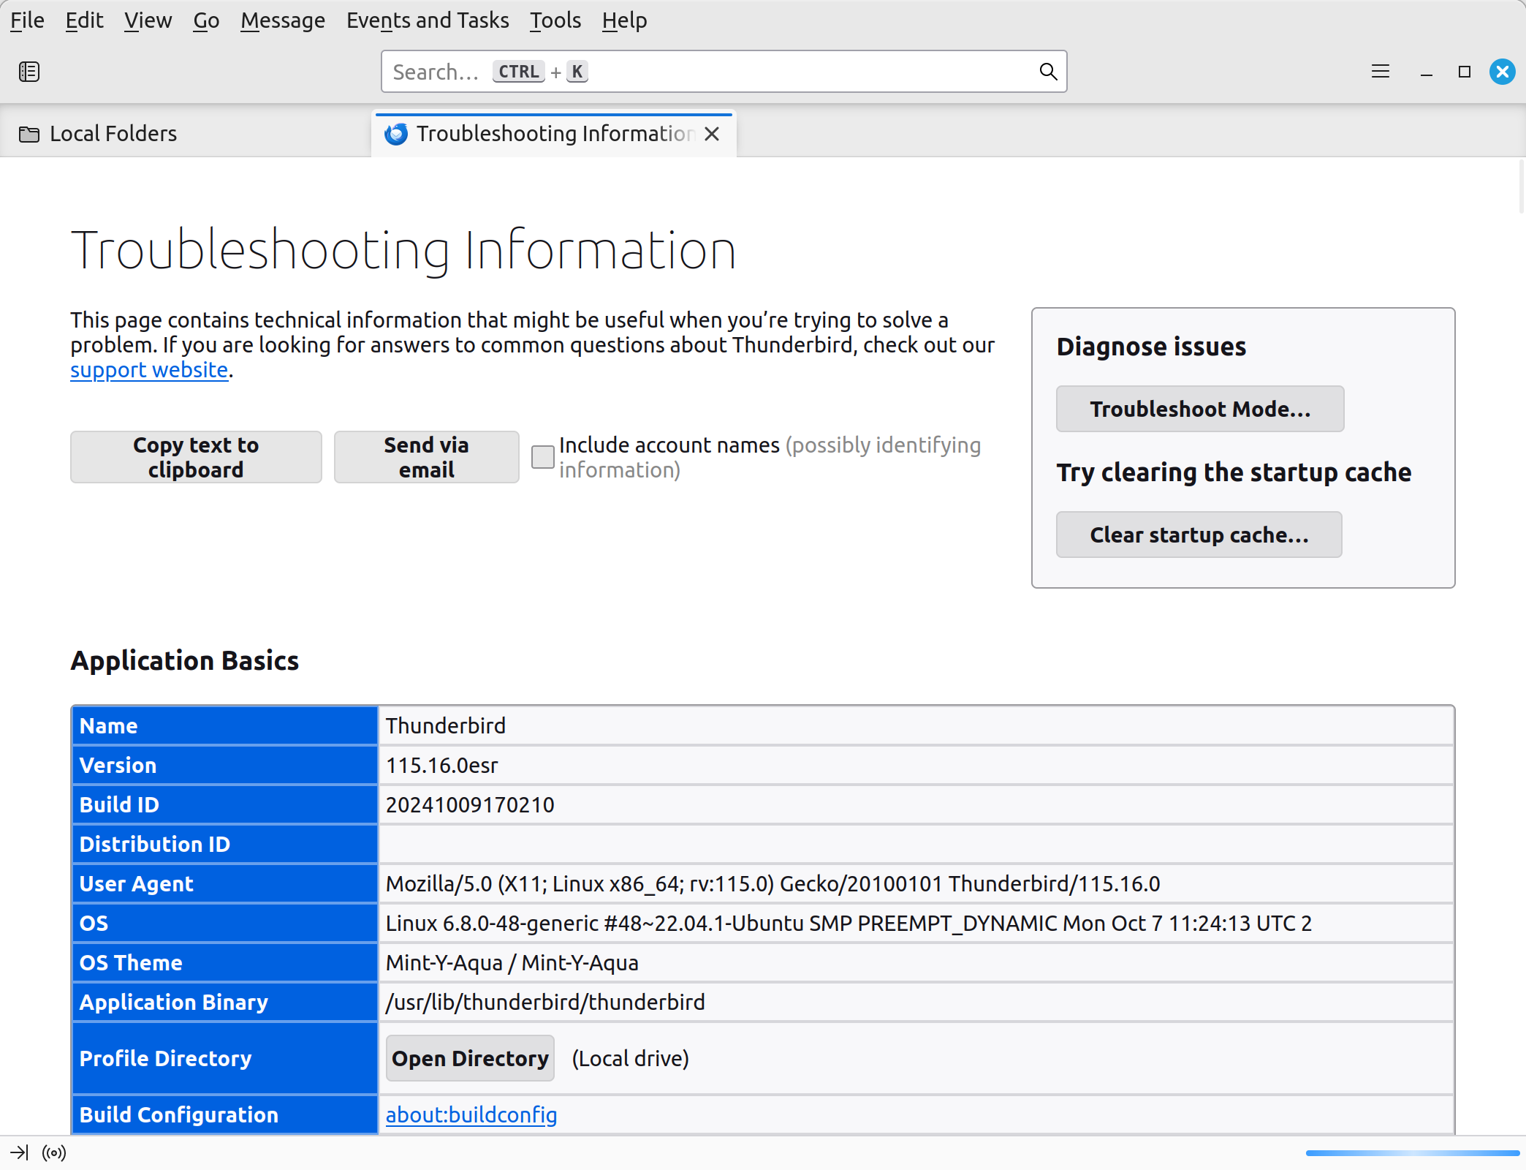
Task: Click the Try clearing the startup cache heading
Action: tap(1234, 472)
